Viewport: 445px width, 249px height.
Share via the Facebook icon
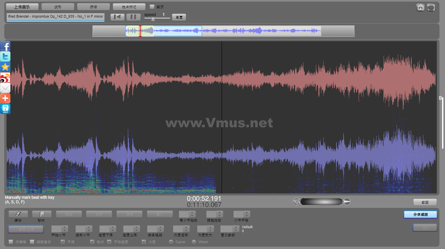5,46
